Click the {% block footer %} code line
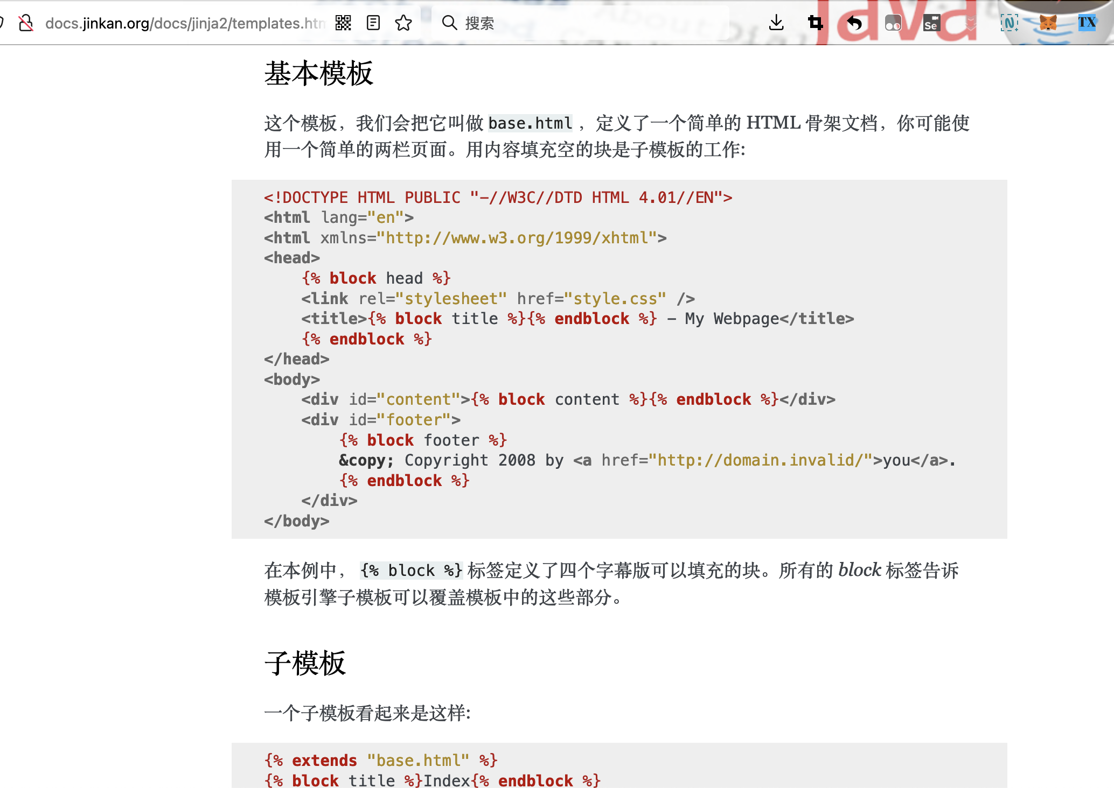This screenshot has width=1114, height=788. (423, 440)
